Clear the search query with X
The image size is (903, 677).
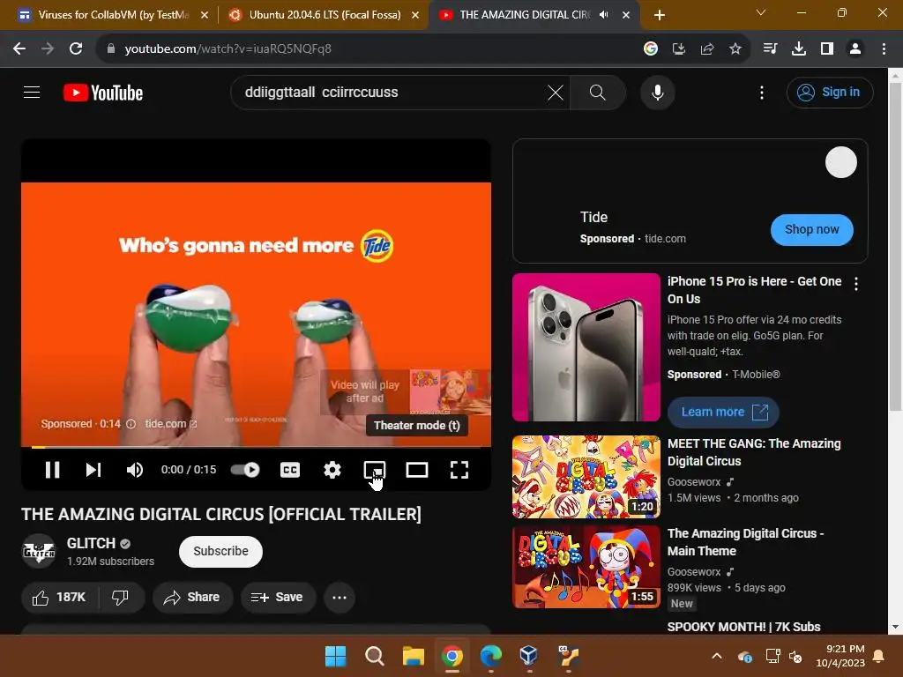point(556,93)
